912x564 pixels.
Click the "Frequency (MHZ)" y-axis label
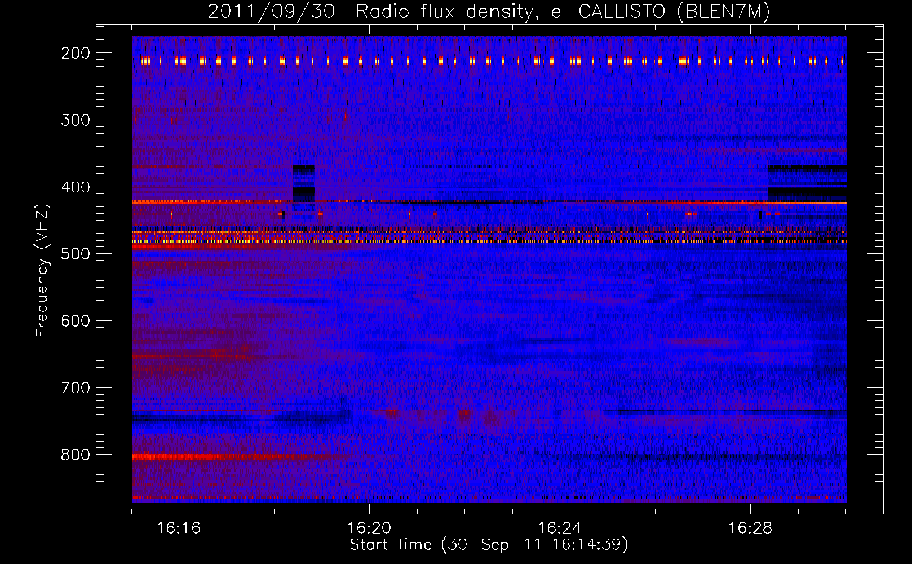pyautogui.click(x=42, y=270)
